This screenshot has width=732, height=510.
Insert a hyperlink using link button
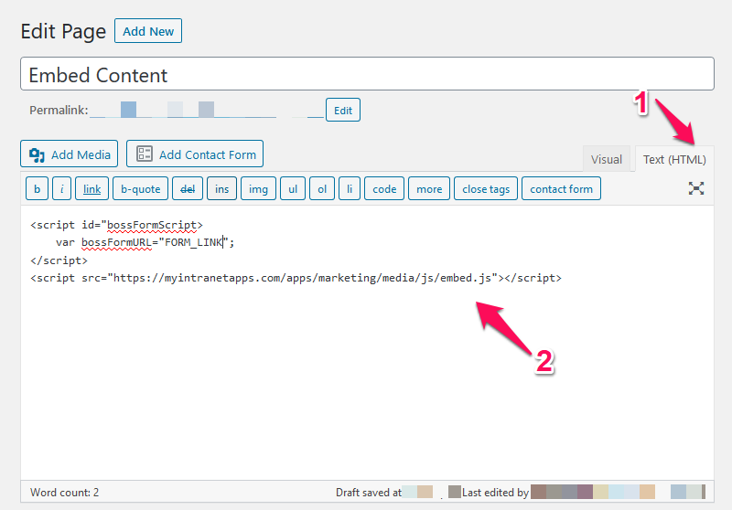(92, 189)
